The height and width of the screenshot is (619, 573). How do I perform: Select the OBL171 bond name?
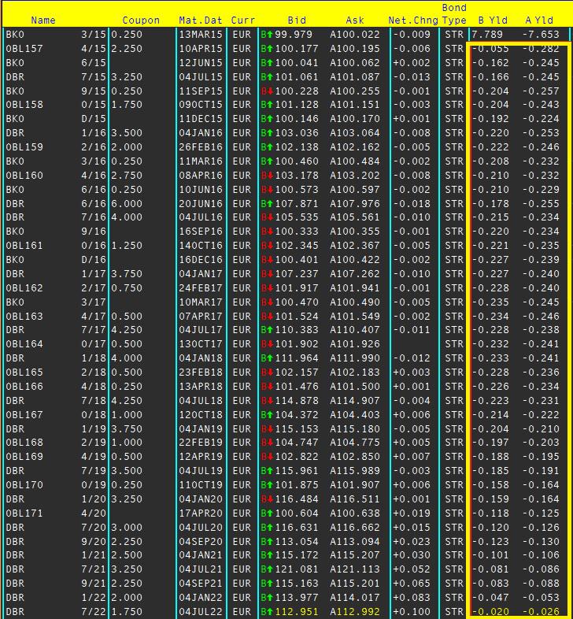point(24,513)
